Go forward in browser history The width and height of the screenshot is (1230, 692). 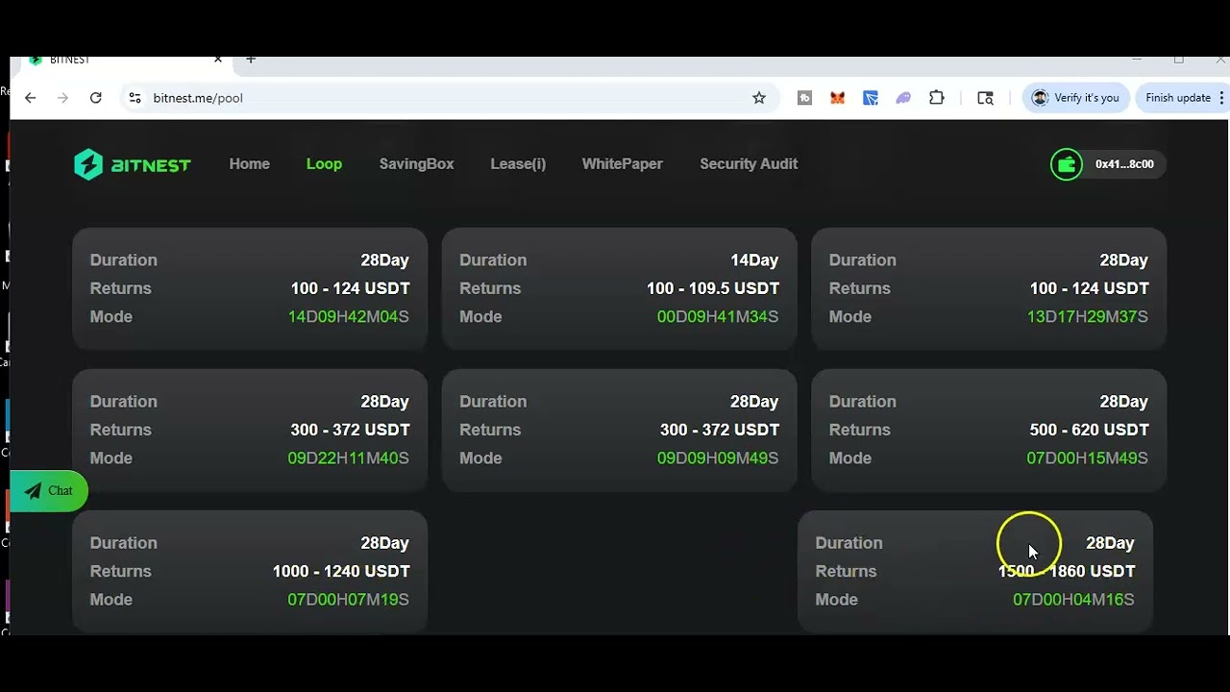(x=63, y=98)
